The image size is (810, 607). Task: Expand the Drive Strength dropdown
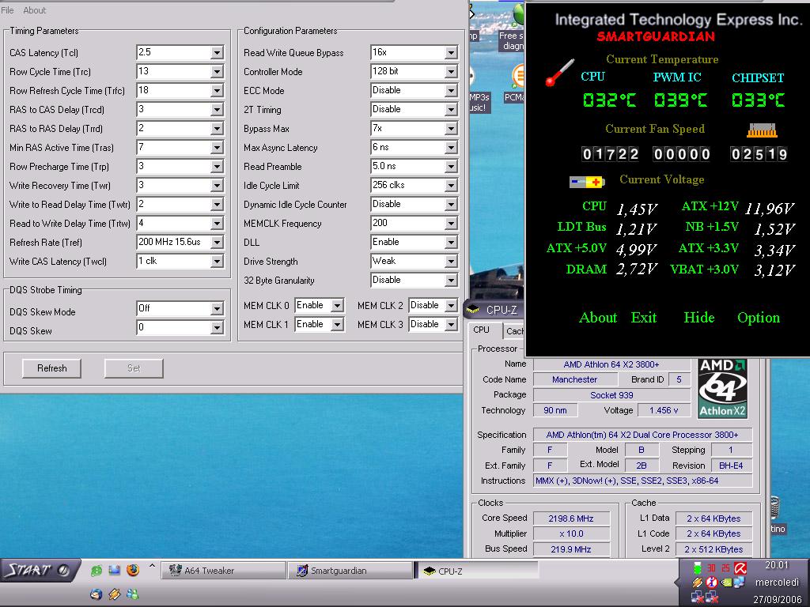coord(451,261)
